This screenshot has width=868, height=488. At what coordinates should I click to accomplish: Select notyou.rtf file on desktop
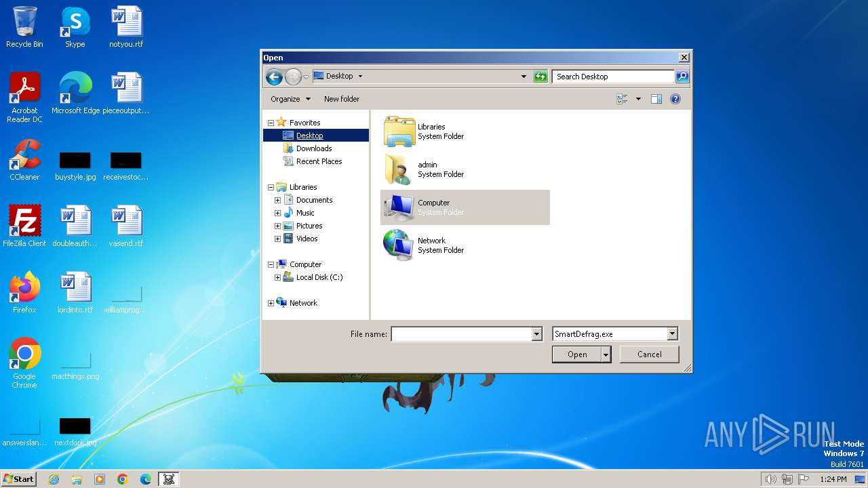point(126,28)
